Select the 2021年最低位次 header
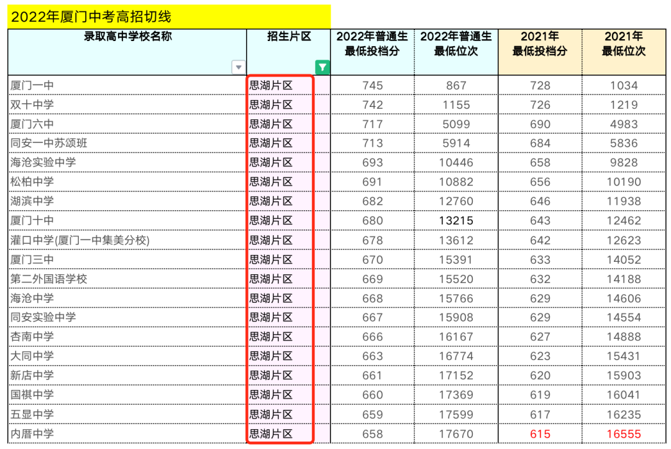 point(624,52)
